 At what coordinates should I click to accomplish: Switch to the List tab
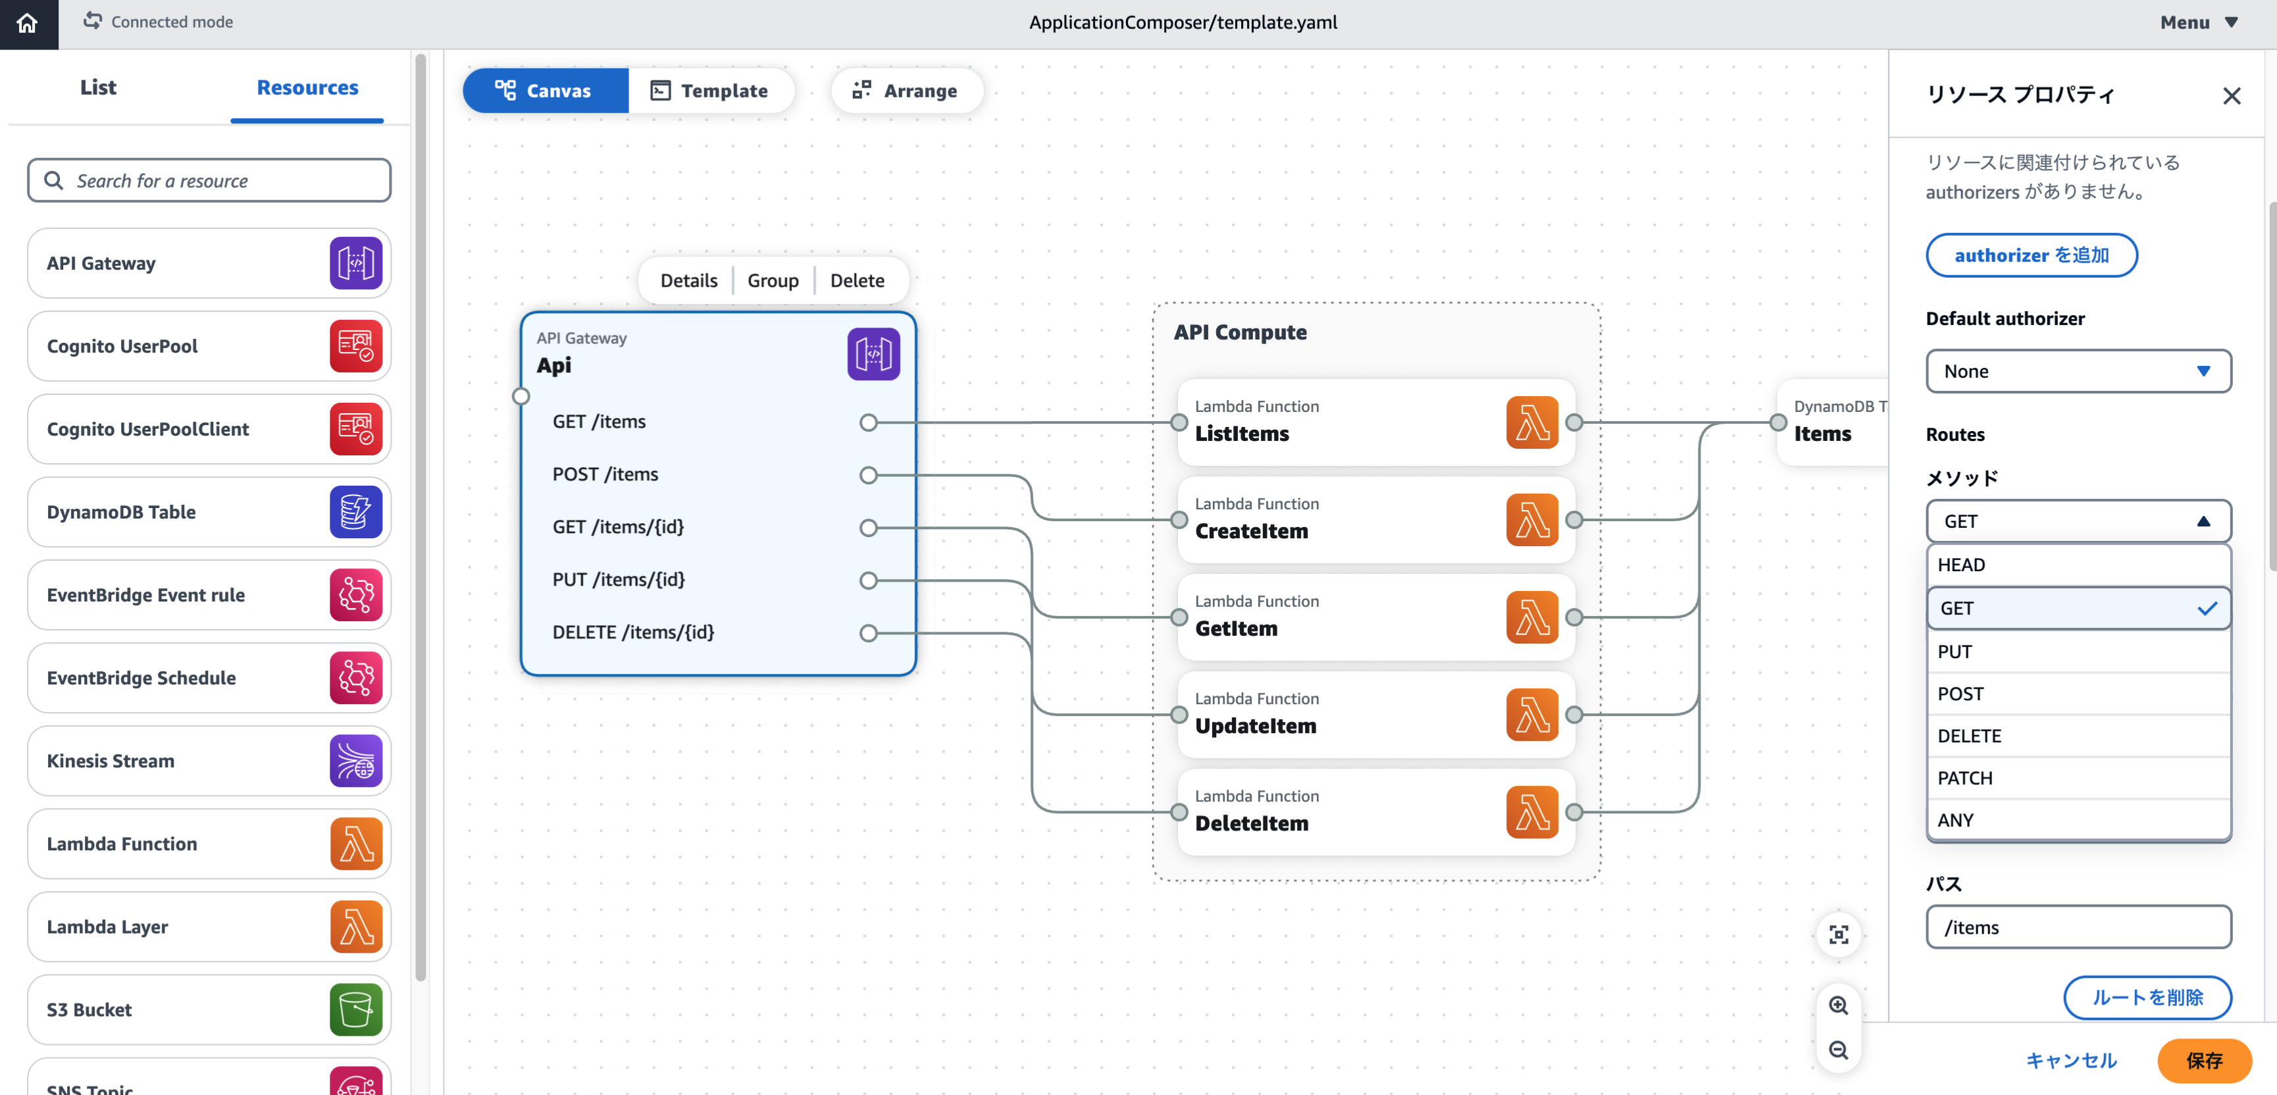[98, 88]
